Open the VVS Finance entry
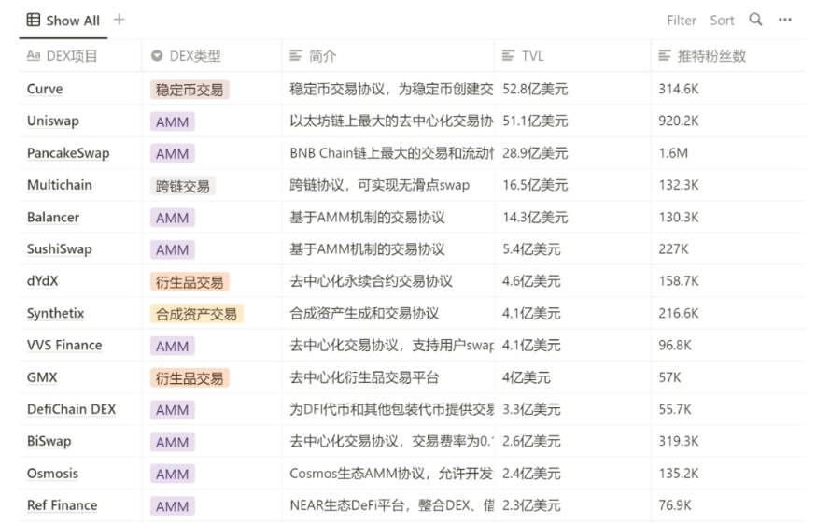The width and height of the screenshot is (816, 525). 64,346
